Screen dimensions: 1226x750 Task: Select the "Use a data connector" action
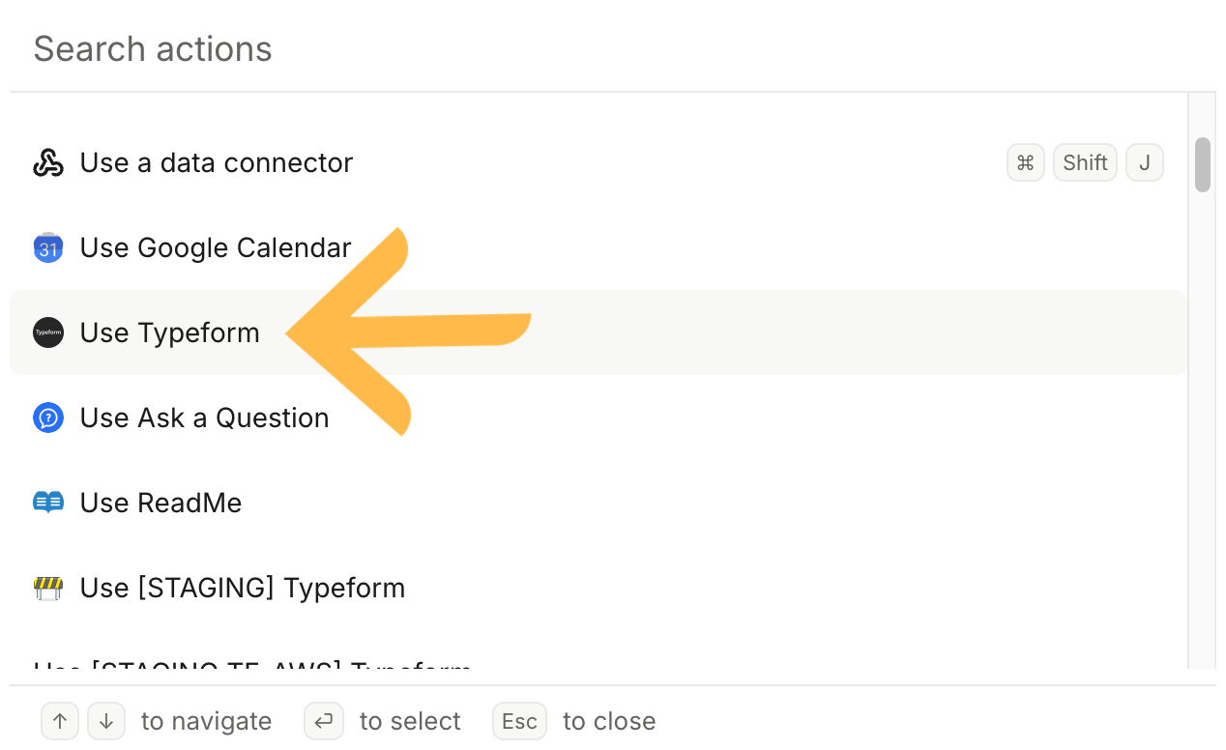click(217, 163)
